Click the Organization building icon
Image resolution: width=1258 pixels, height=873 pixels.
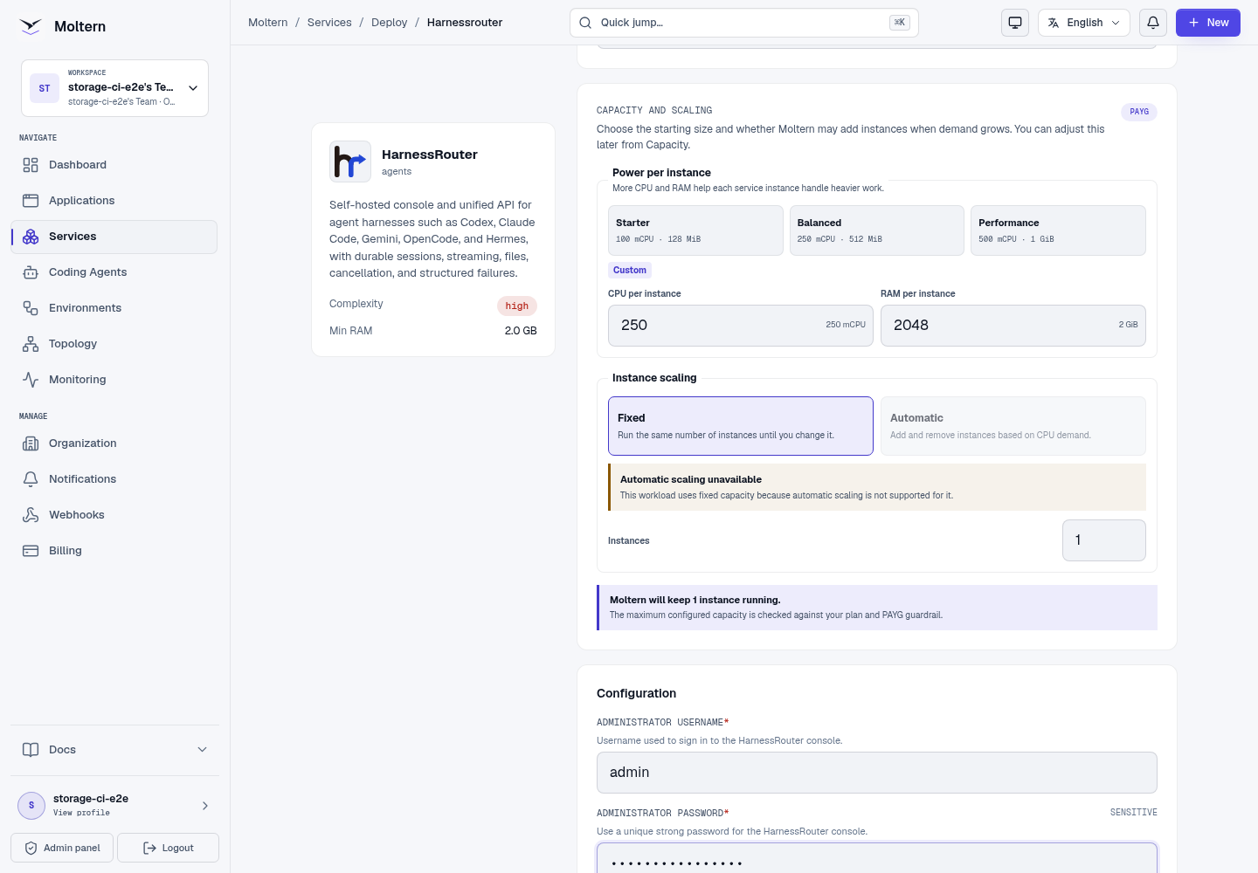(x=31, y=443)
